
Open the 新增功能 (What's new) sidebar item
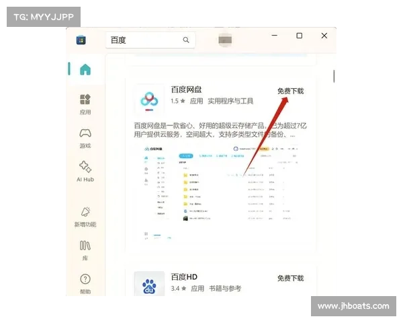(85, 217)
